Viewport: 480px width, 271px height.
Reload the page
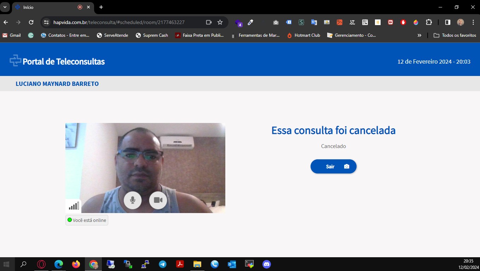click(x=31, y=22)
